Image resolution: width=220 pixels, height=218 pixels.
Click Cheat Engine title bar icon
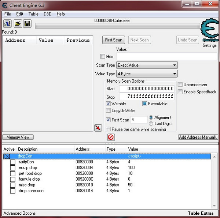pos(5,5)
